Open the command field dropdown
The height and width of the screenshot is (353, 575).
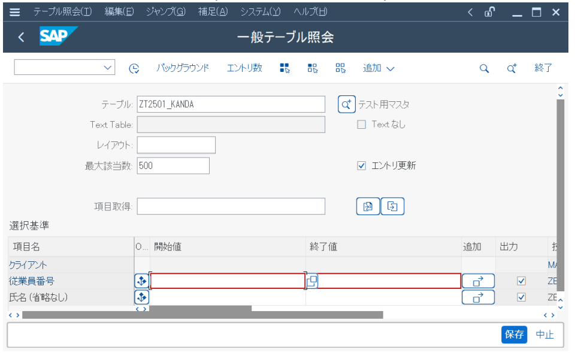[x=107, y=68]
